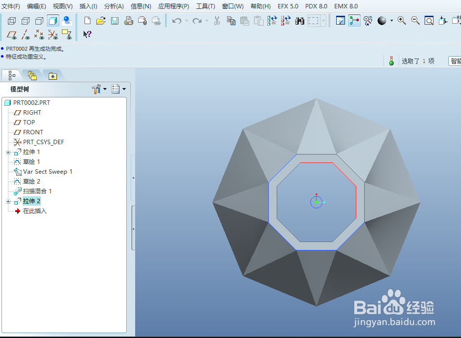Click the paste icon
Screen dimensions: 461x338
click(245, 21)
